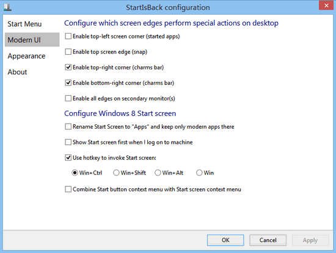Select the Win+Alt hotkey radio button
Screen dimensions: 336x253
pyautogui.click(x=158, y=173)
